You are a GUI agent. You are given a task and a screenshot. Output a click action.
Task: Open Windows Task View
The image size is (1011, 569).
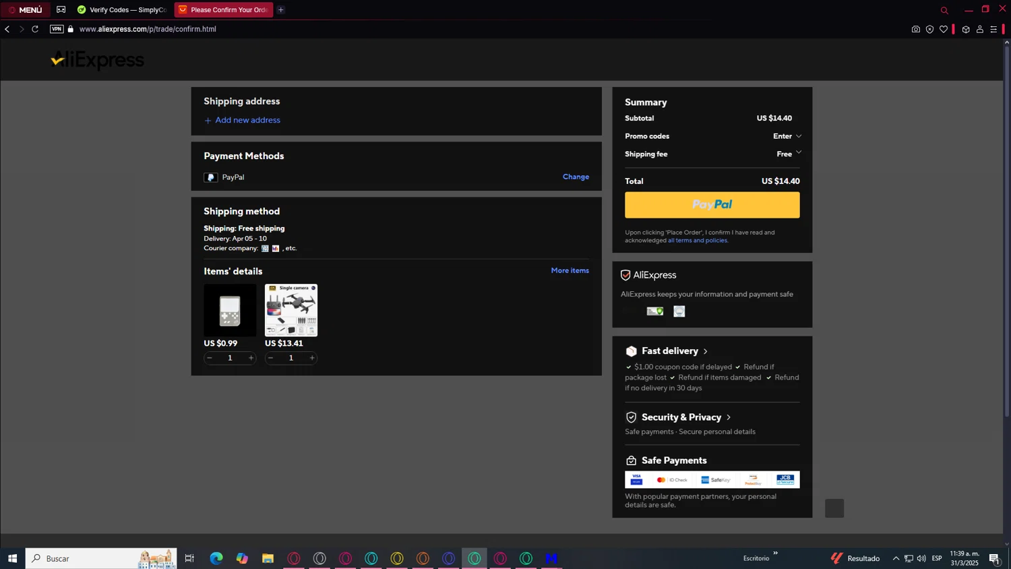coord(189,558)
